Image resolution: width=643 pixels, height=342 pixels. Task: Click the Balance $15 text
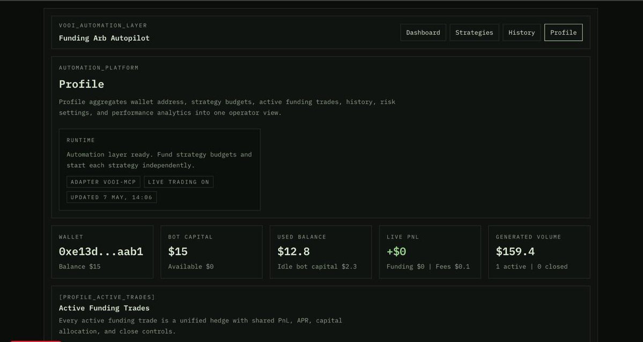pyautogui.click(x=79, y=266)
